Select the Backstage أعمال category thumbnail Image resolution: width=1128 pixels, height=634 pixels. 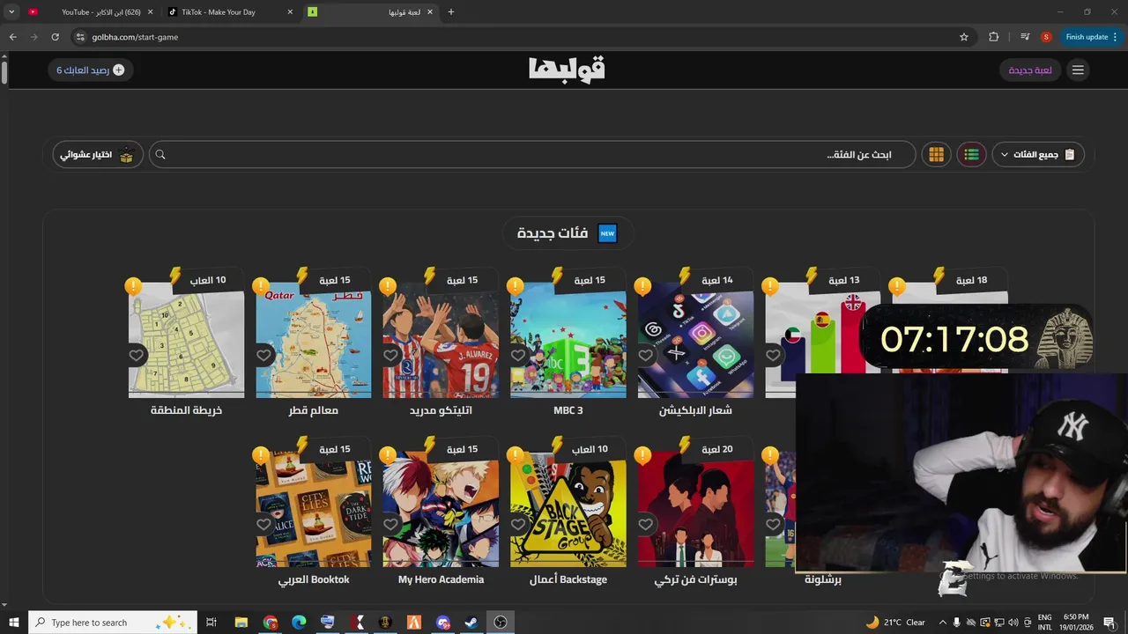(568, 509)
